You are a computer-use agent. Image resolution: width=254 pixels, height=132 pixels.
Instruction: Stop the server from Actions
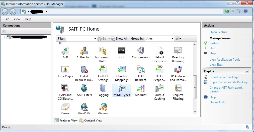click(x=213, y=53)
